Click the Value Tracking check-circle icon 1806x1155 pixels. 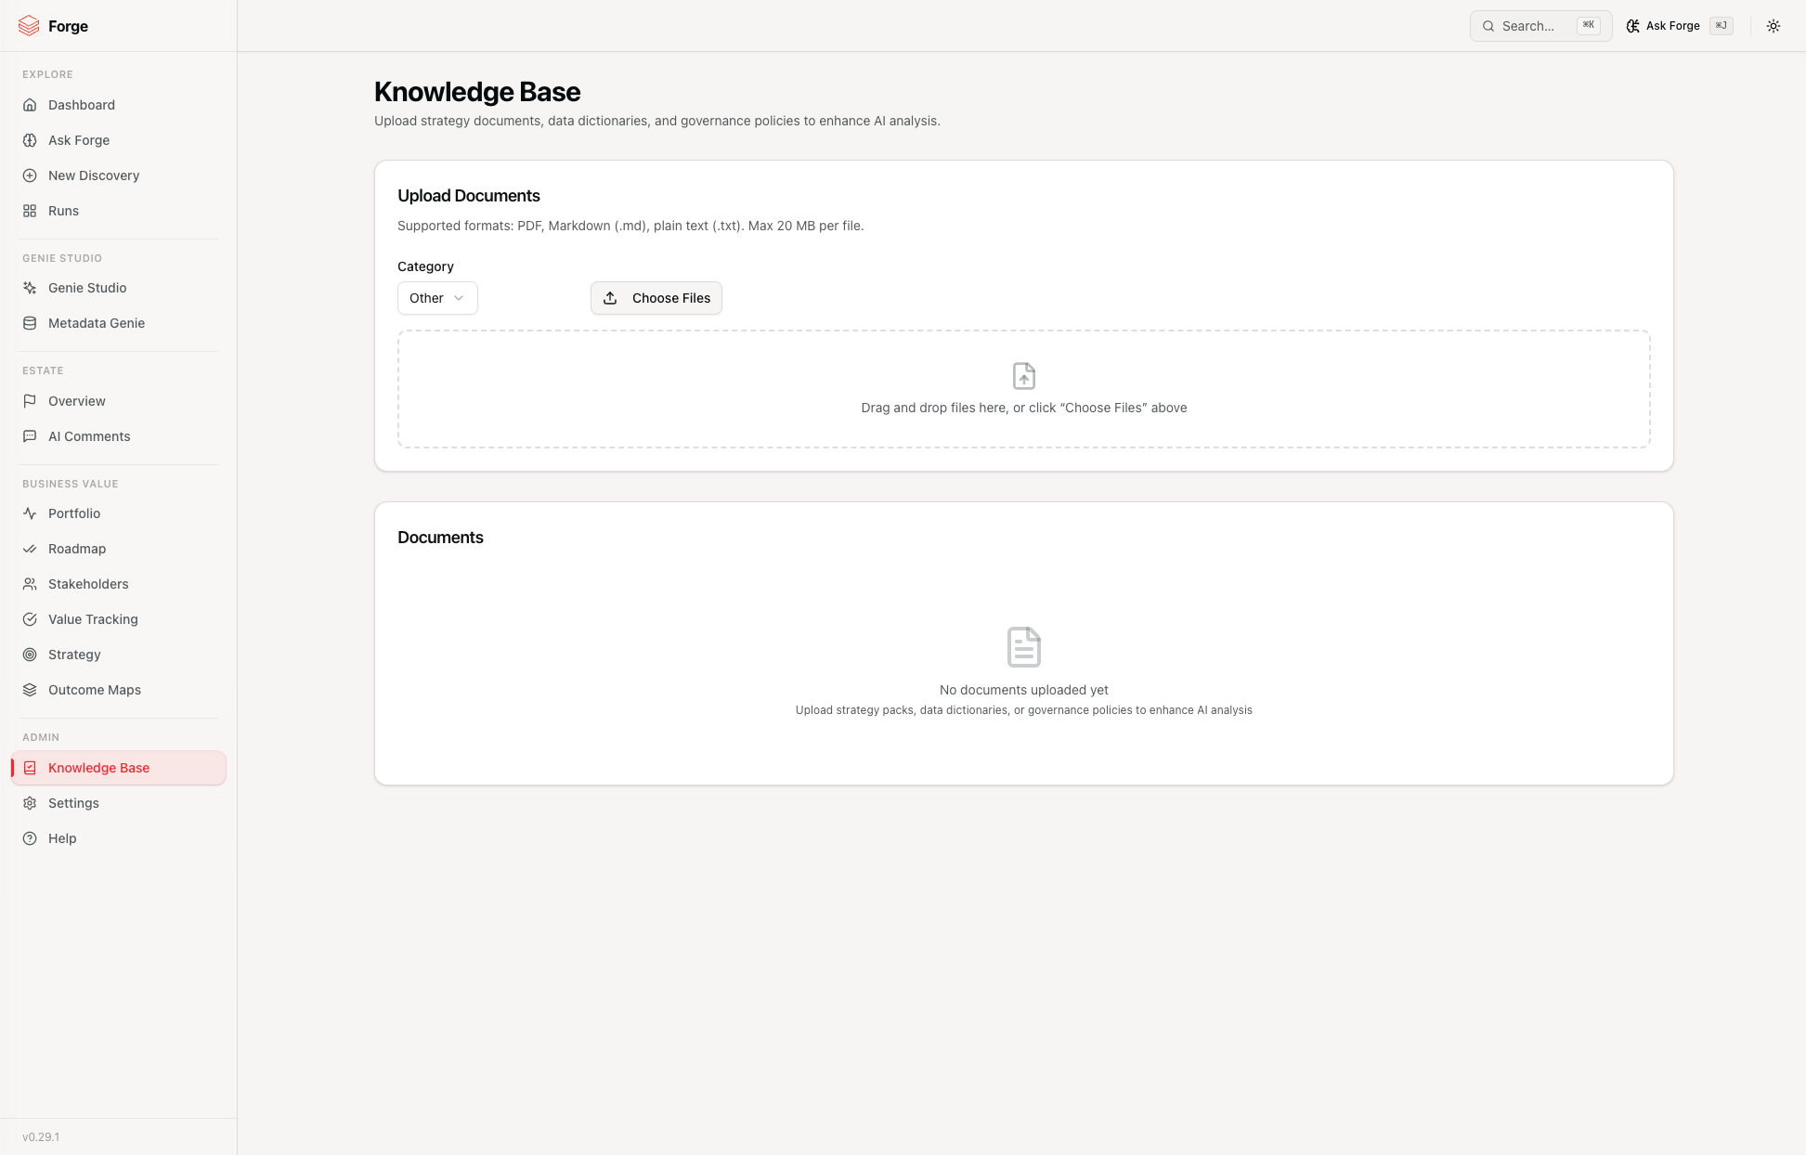30,619
